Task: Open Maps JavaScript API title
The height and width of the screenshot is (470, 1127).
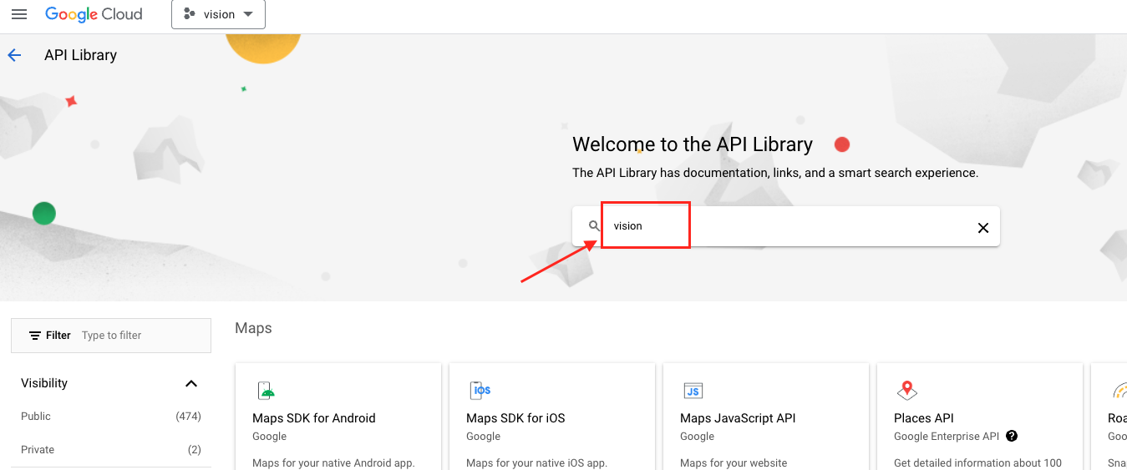Action: pyautogui.click(x=738, y=418)
